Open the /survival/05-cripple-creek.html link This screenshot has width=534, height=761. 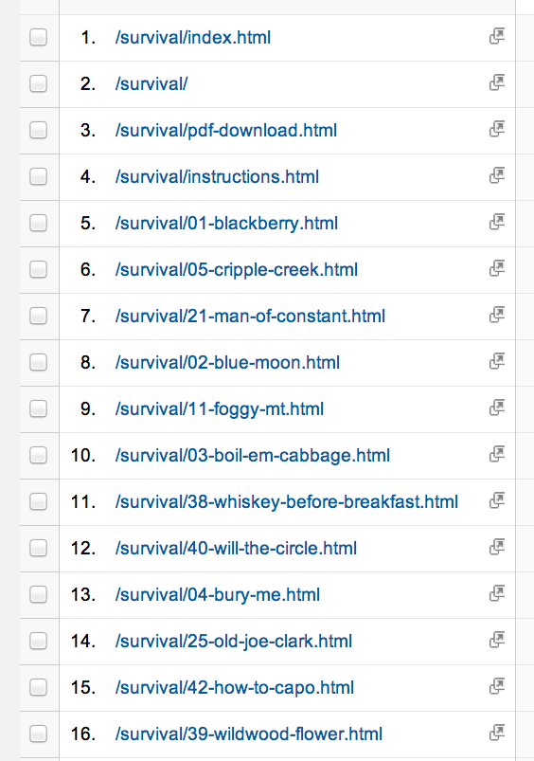coord(236,270)
